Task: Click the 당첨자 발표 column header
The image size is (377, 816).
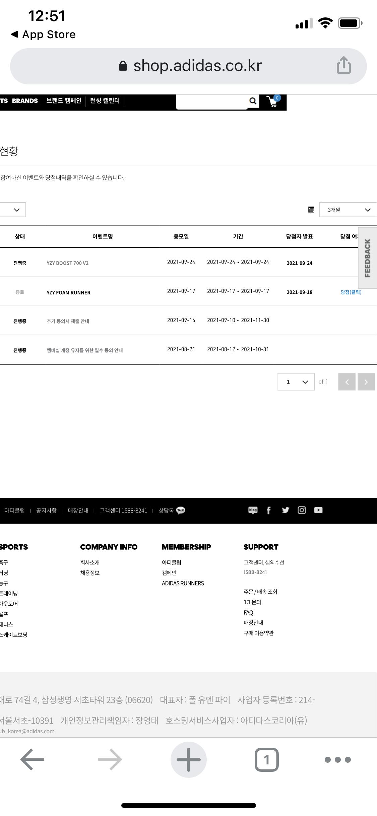Action: pyautogui.click(x=299, y=236)
